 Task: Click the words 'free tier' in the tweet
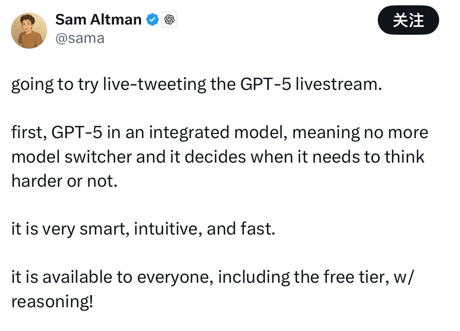point(356,277)
